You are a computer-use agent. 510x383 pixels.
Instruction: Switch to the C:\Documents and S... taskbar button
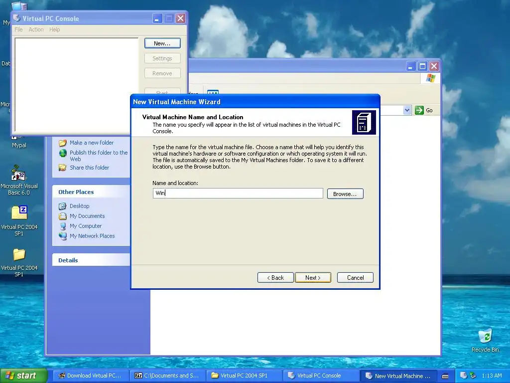click(167, 376)
